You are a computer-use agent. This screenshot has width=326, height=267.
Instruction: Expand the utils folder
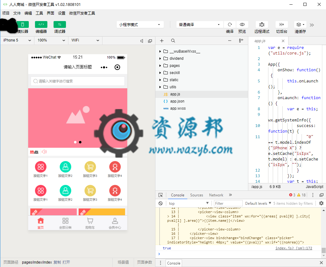pyautogui.click(x=160, y=87)
